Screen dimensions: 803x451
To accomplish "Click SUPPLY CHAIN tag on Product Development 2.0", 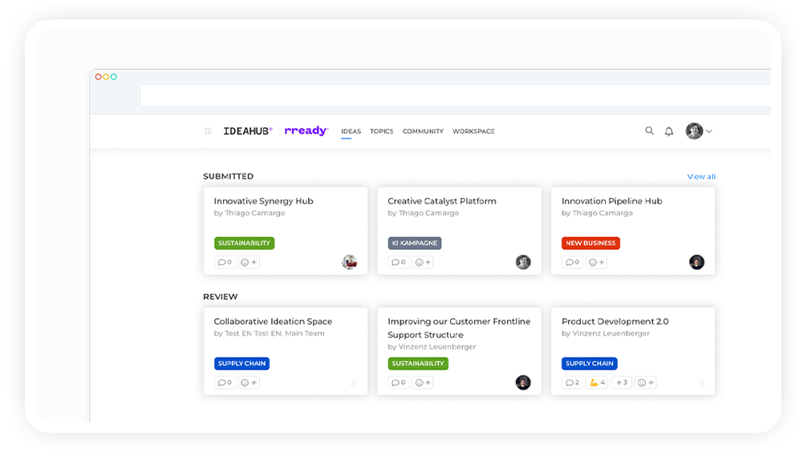I will (590, 364).
